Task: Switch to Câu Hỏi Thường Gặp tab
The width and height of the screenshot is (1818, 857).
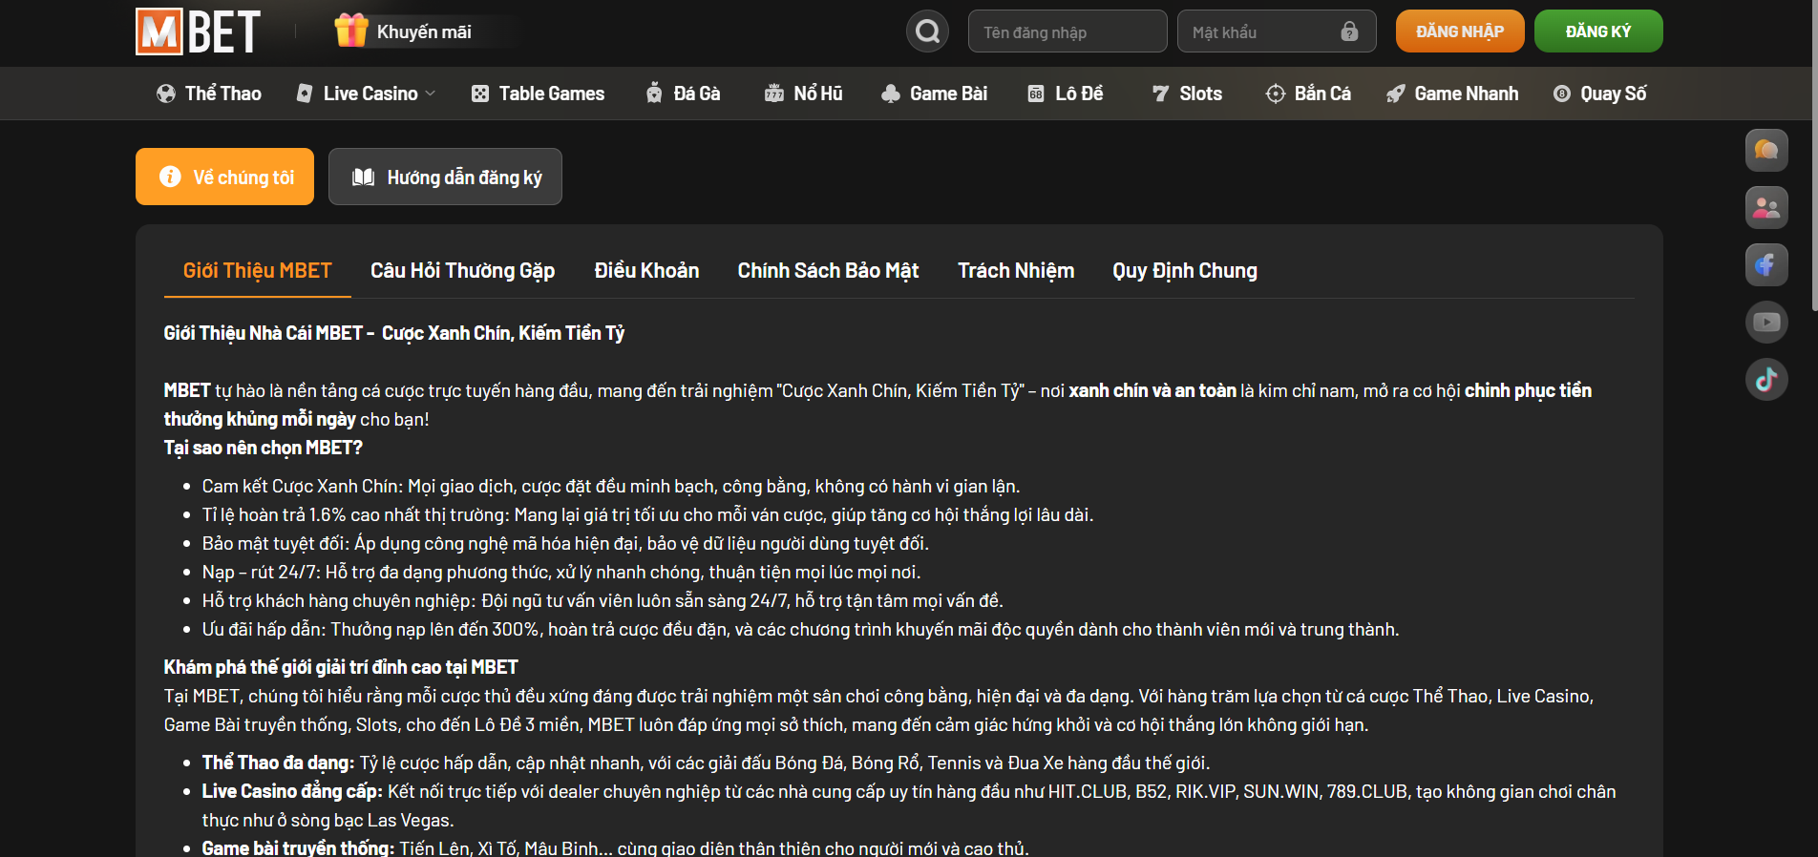Action: 462,271
